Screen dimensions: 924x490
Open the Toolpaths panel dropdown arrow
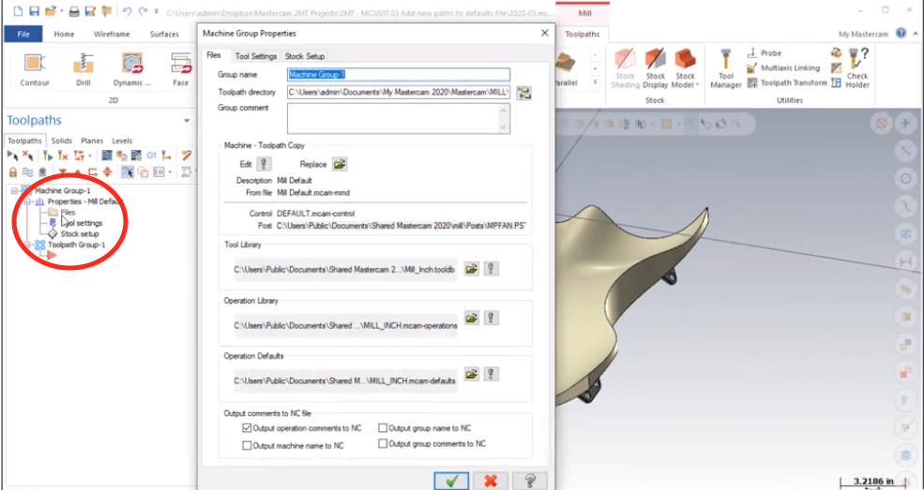(x=187, y=121)
